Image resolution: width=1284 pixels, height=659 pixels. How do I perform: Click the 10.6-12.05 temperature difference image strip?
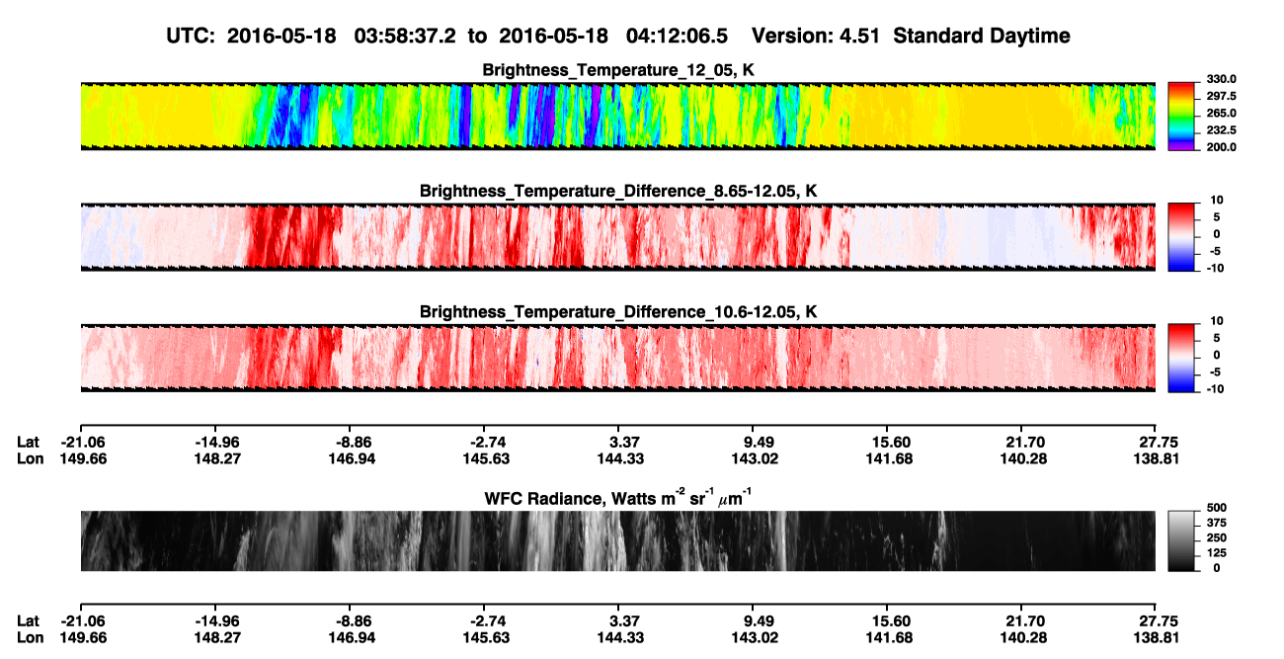coord(618,358)
